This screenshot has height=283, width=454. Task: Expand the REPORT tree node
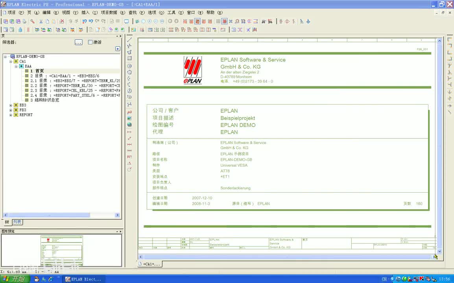(x=11, y=115)
